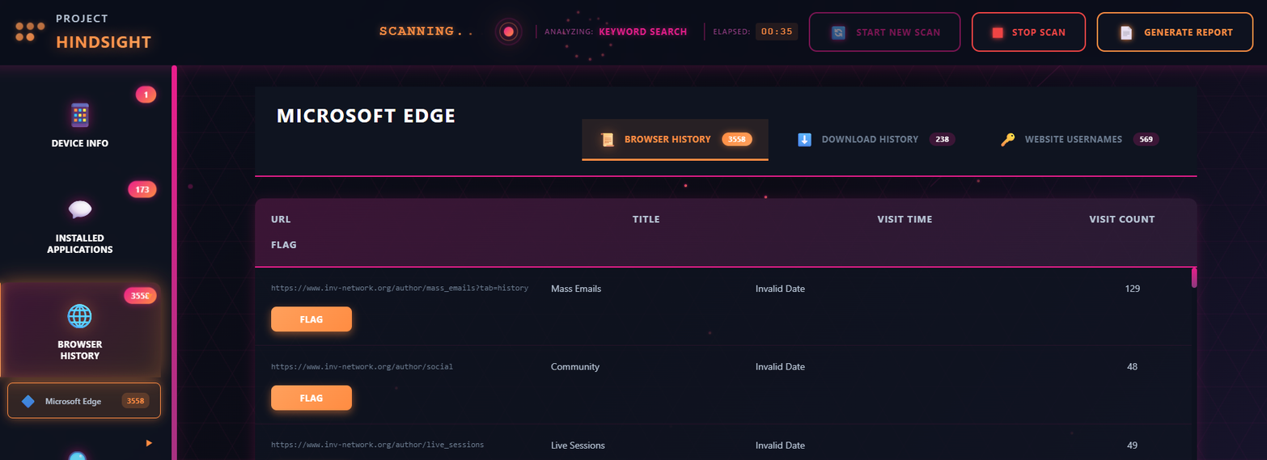
Task: Click the Mass Emails title cell
Action: click(576, 289)
